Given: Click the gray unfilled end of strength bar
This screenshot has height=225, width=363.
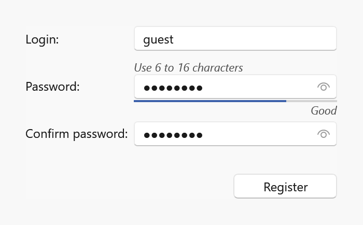Looking at the screenshot, I should click(312, 101).
